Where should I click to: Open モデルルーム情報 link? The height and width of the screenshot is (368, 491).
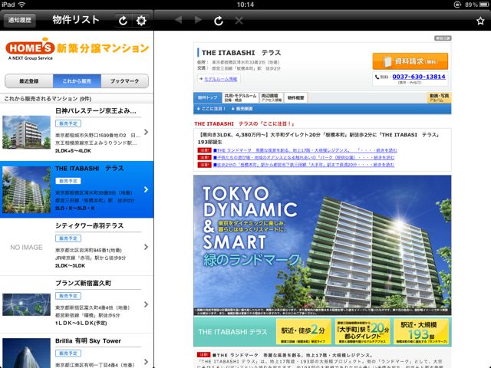[x=220, y=79]
